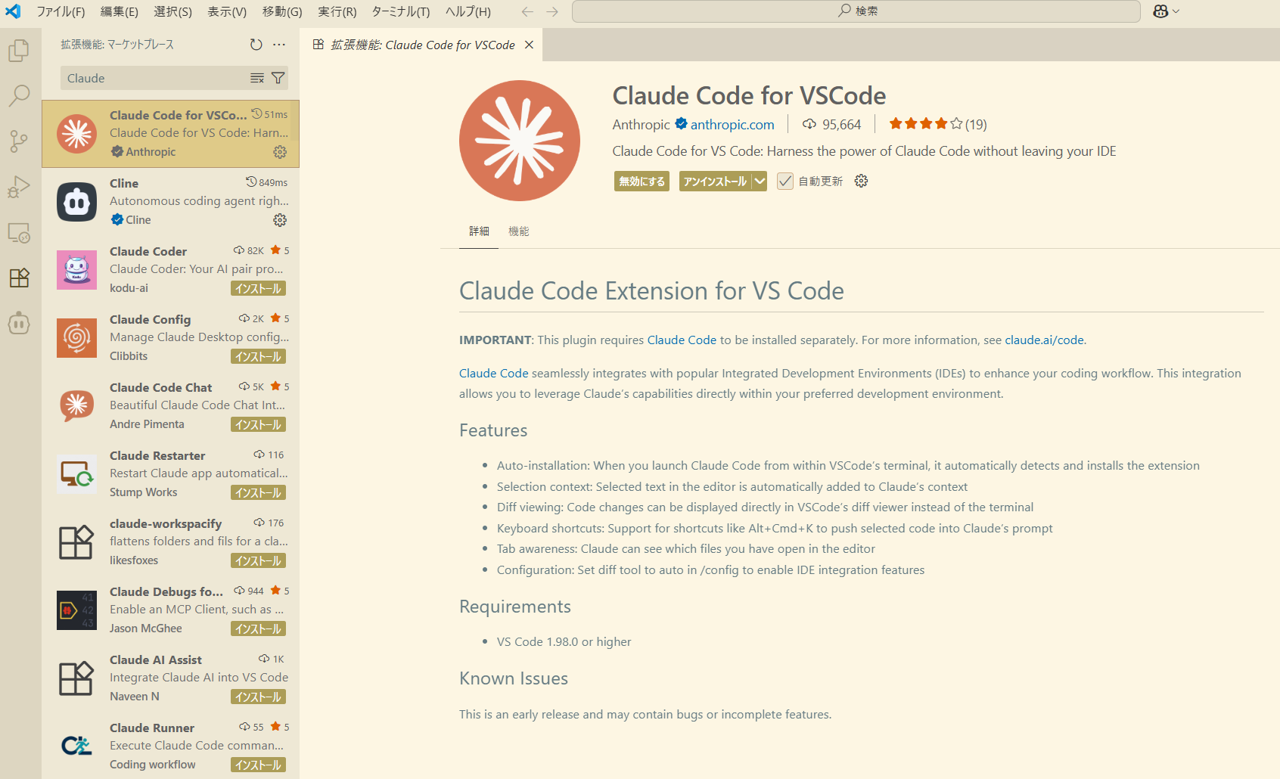The height and width of the screenshot is (779, 1280).
Task: Open the Claude Code link starting the second paragraph
Action: pos(494,374)
